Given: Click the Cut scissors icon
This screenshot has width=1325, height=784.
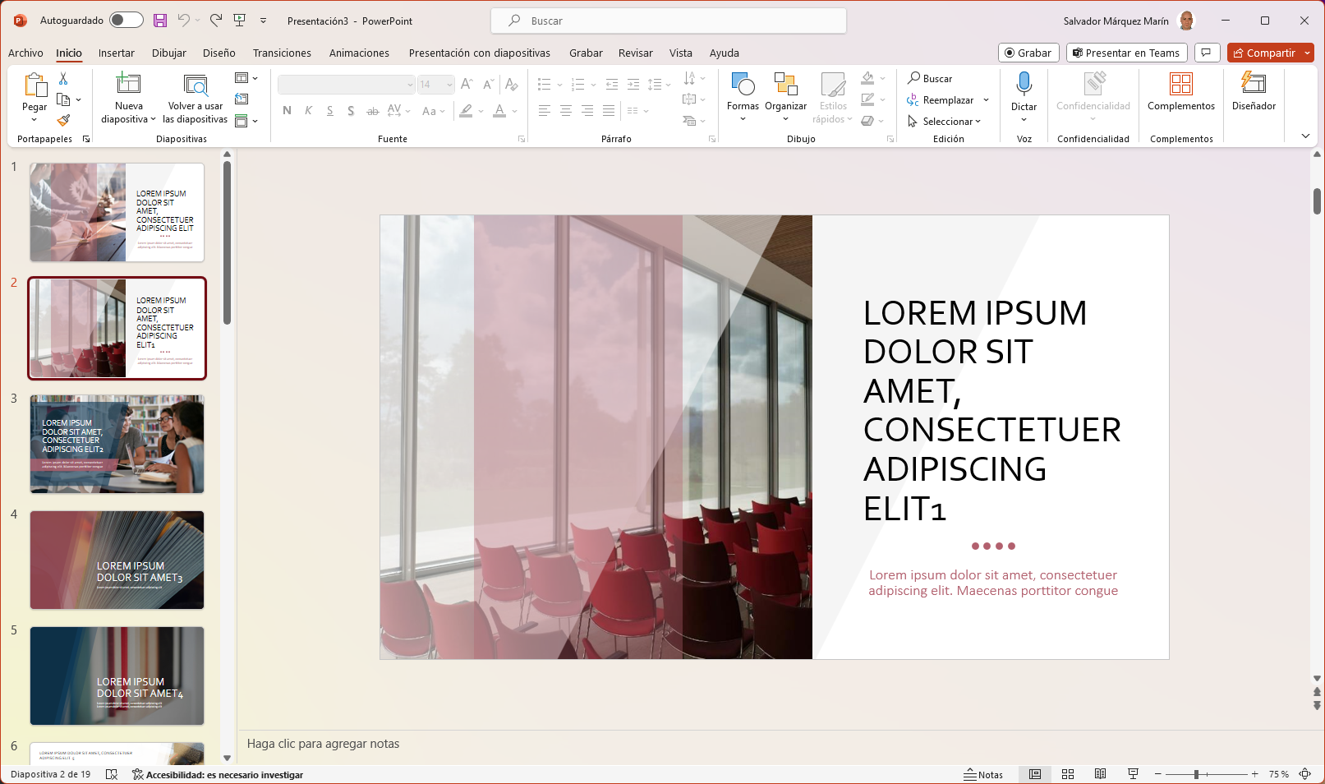Looking at the screenshot, I should [63, 79].
